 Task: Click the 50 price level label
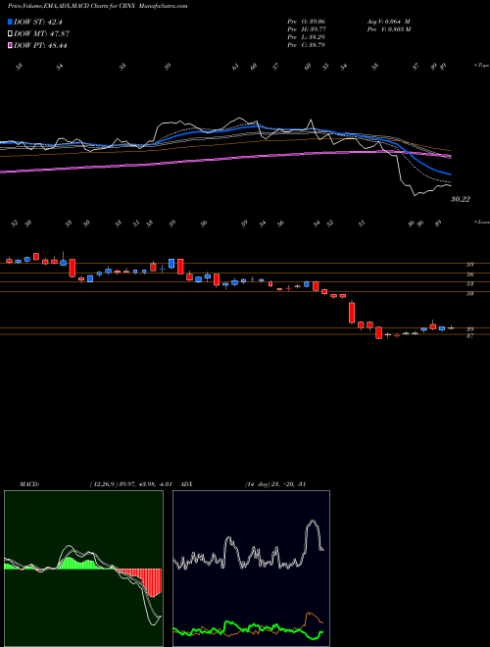[469, 294]
